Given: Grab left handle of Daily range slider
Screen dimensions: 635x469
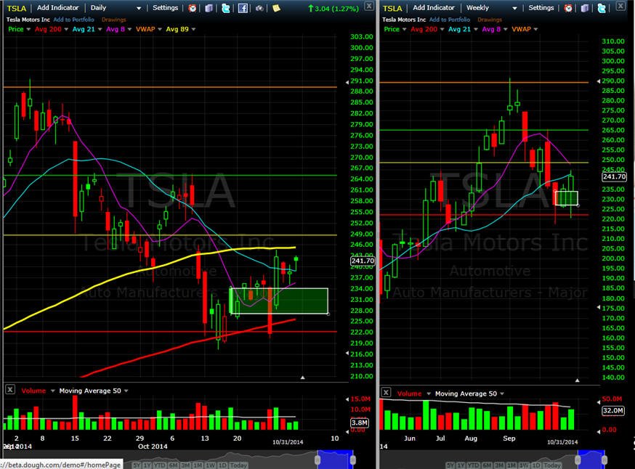Looking at the screenshot, I should (x=318, y=460).
